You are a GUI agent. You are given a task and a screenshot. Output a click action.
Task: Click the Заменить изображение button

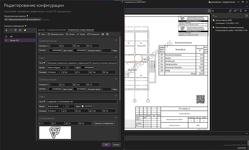[104, 123]
